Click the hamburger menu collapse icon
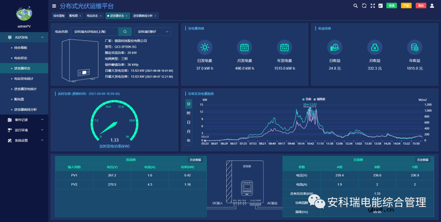The width and height of the screenshot is (441, 222). 54,6
